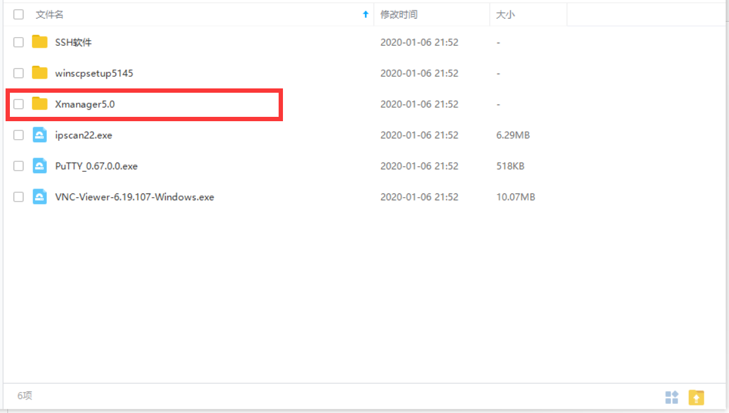Open winscpsetup5145 folder name
The image size is (729, 413).
pyautogui.click(x=94, y=73)
